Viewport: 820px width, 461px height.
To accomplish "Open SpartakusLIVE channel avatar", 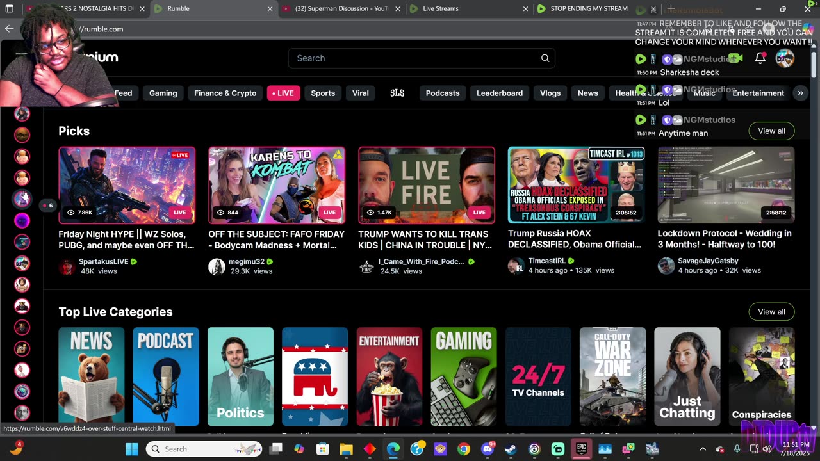I will [67, 266].
